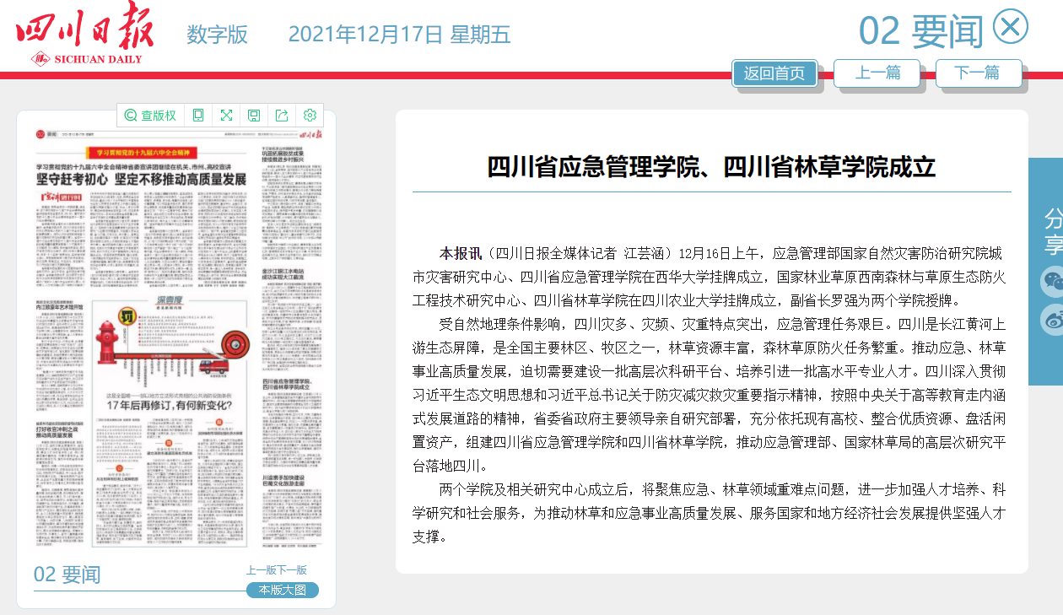The height and width of the screenshot is (615, 1063).
Task: Open 四川省应急管理学院 story block on page thumbnail
Action: click(x=291, y=426)
